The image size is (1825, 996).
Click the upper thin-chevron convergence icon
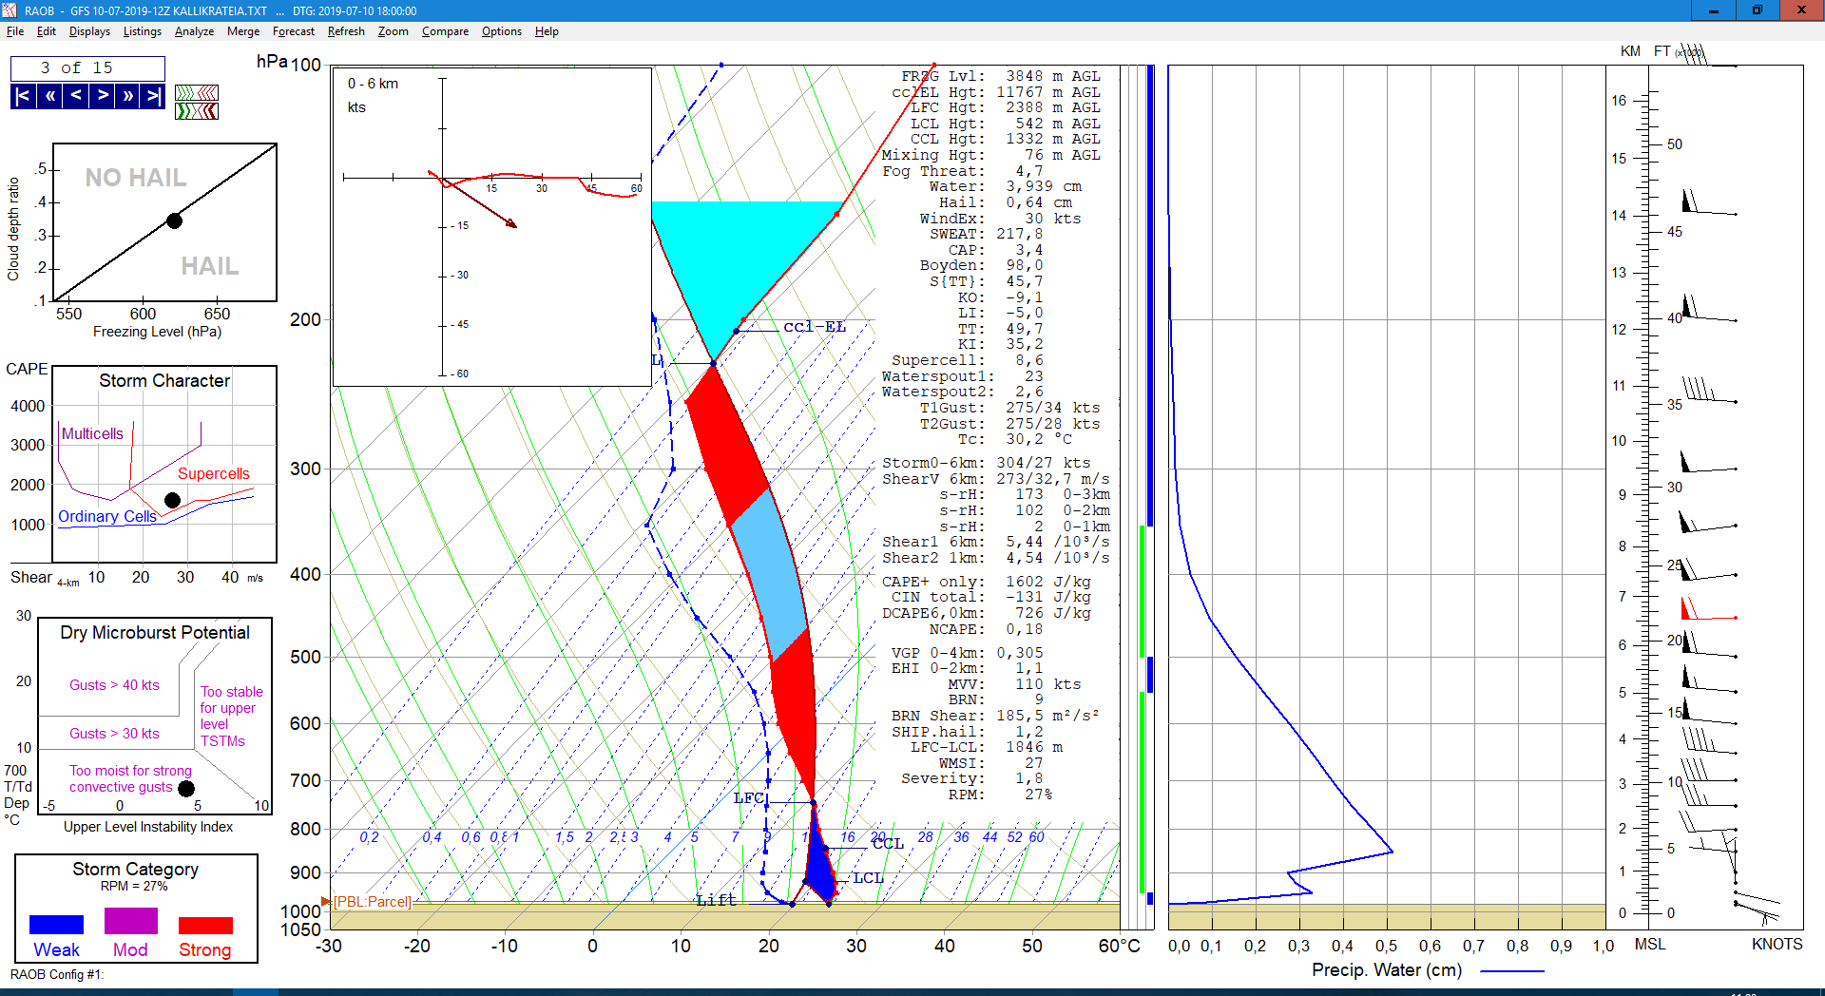(x=197, y=93)
